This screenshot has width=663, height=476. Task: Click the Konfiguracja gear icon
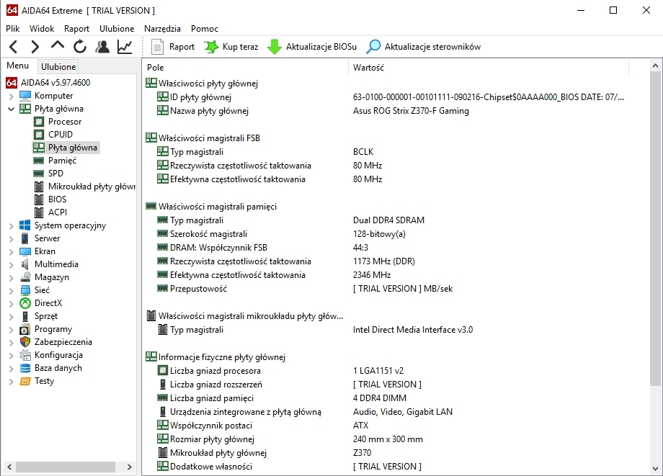(x=25, y=355)
